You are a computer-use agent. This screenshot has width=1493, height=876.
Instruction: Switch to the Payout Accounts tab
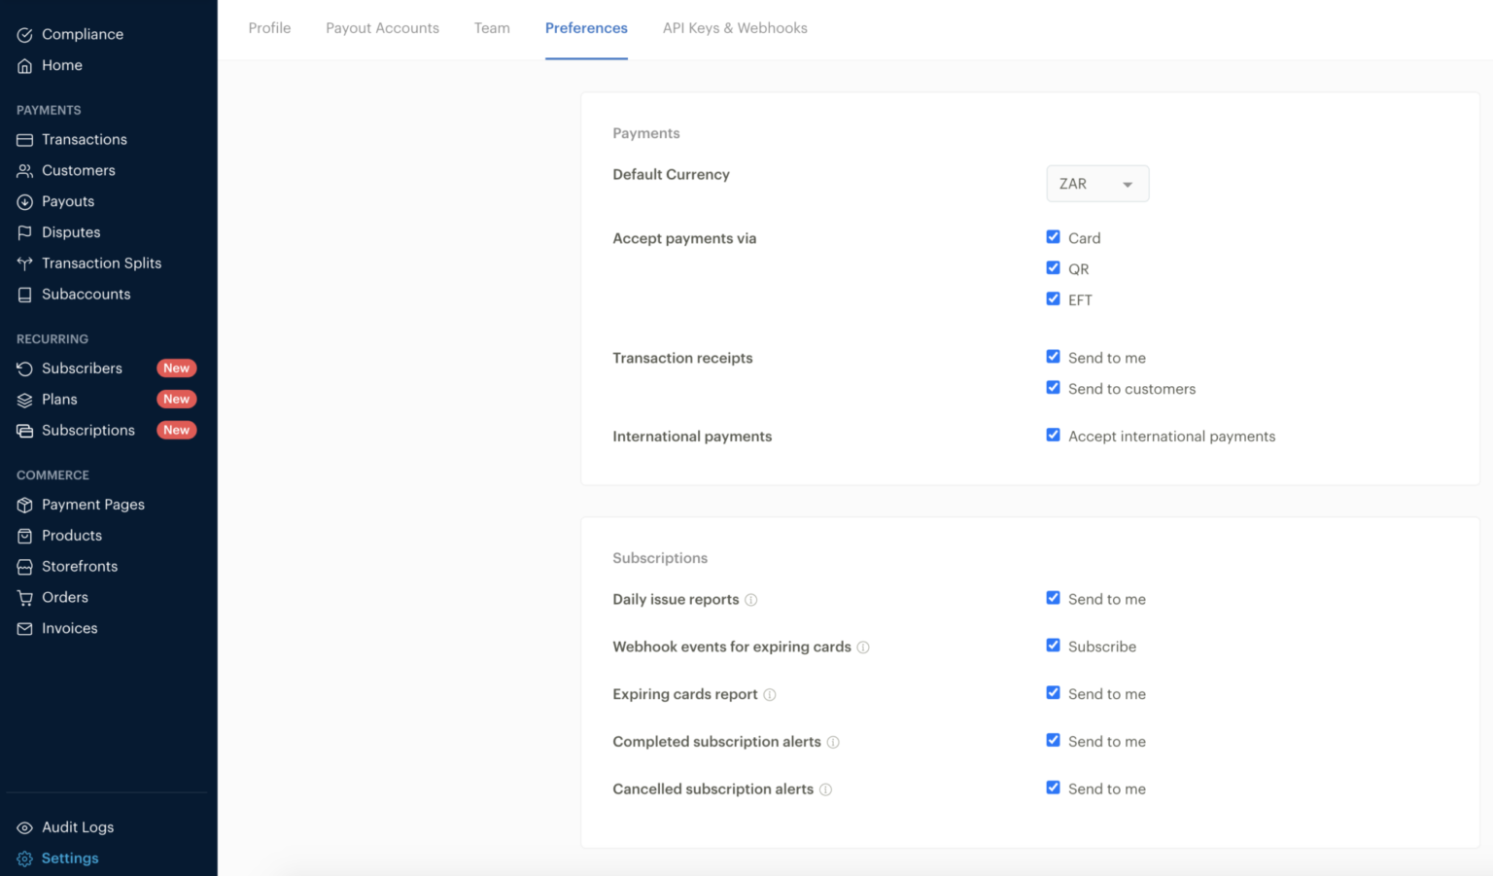382,28
